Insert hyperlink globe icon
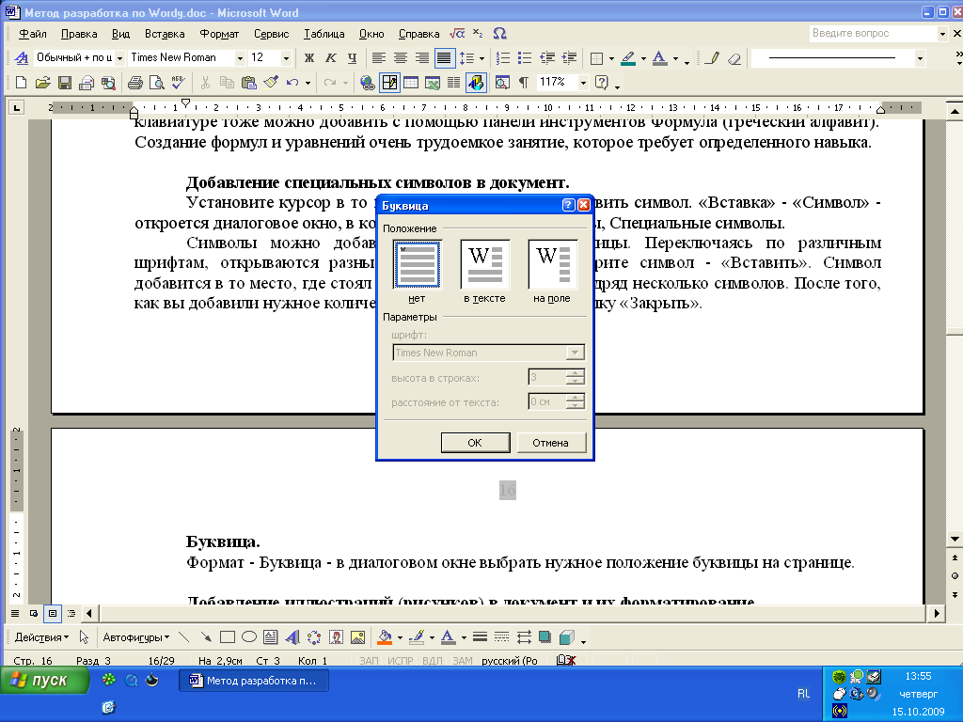The image size is (963, 722). pyautogui.click(x=368, y=83)
